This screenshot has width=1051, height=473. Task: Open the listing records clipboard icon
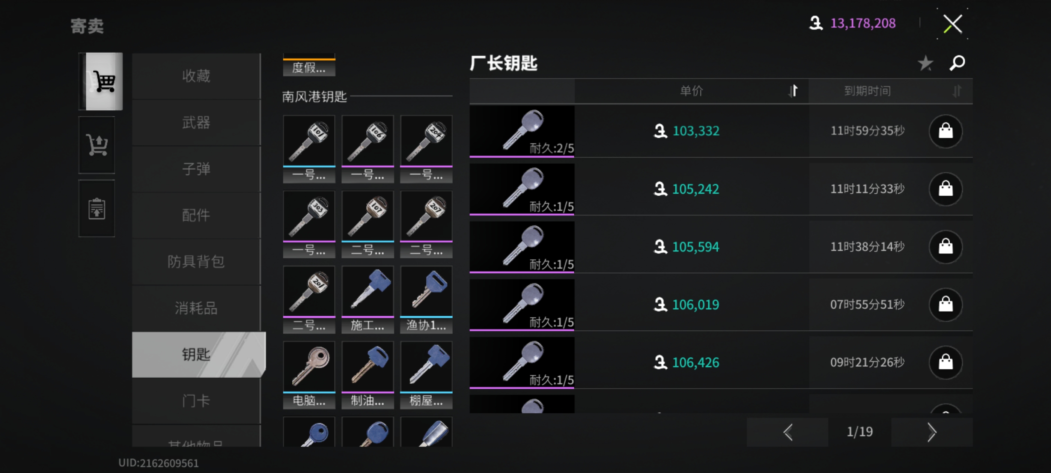pyautogui.click(x=97, y=209)
